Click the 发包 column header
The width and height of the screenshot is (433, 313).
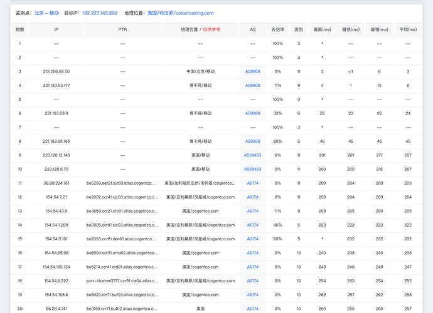pyautogui.click(x=299, y=29)
